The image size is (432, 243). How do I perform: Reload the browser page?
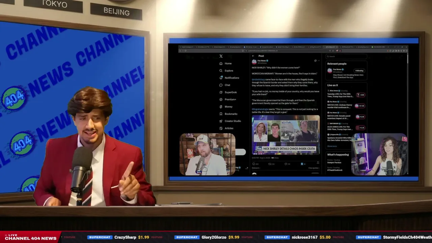185,51
